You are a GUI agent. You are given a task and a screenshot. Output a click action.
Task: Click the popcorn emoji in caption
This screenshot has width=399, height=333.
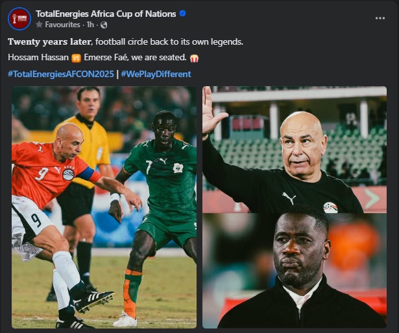[194, 58]
